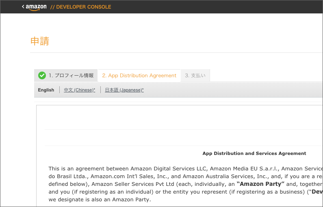This screenshot has height=207, width=323.
Task: Show the agreement in 日本語 (Japanese)
Action: (124, 90)
